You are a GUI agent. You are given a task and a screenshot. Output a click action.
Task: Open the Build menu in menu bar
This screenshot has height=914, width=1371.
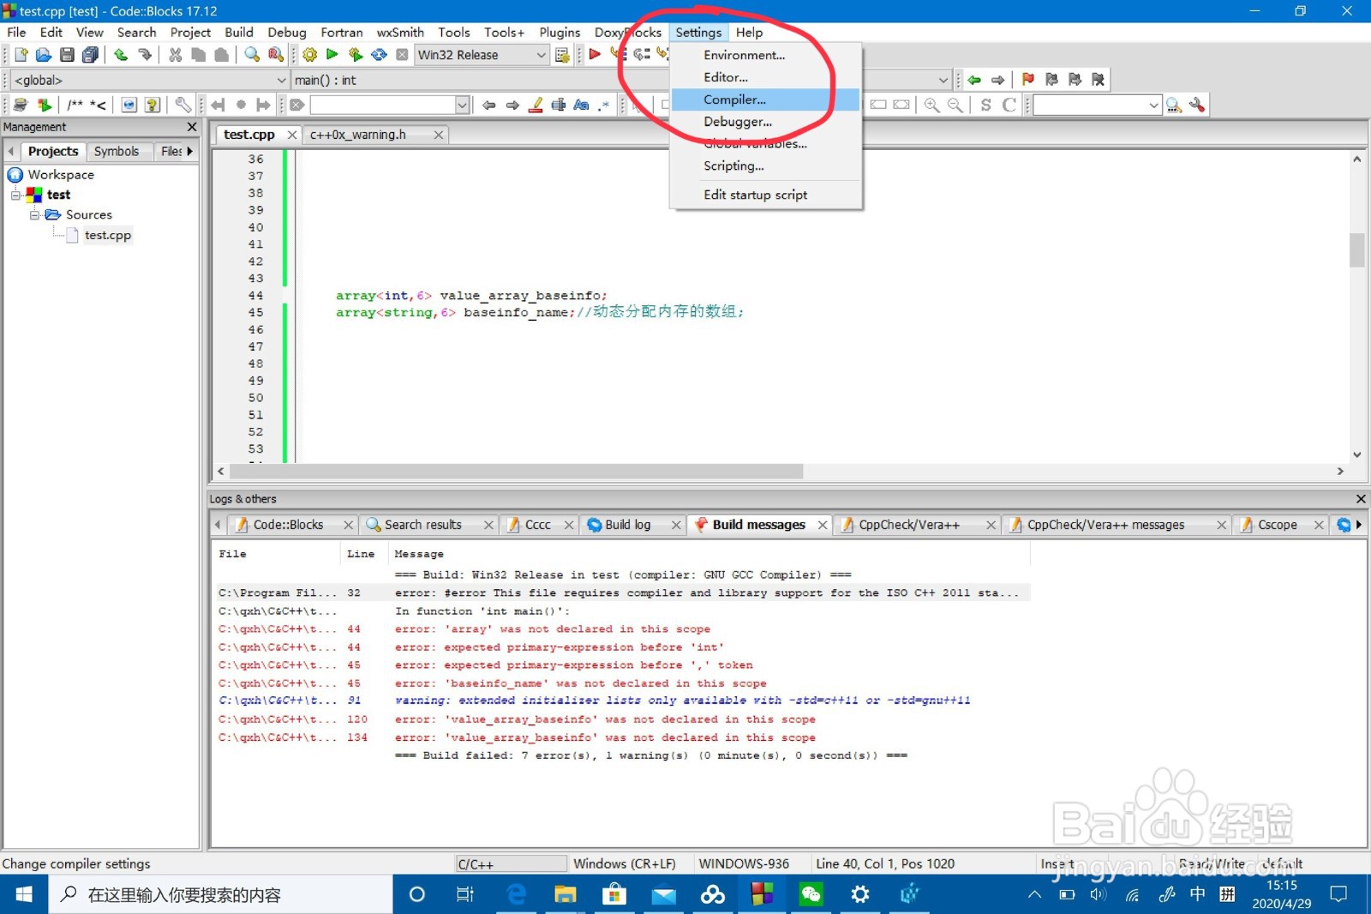[238, 33]
